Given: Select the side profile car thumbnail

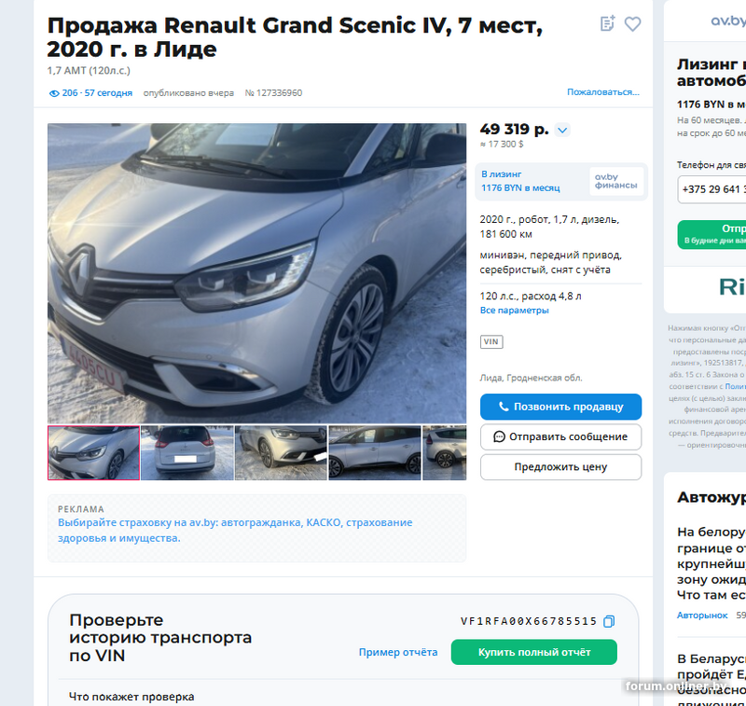Looking at the screenshot, I should pos(375,453).
